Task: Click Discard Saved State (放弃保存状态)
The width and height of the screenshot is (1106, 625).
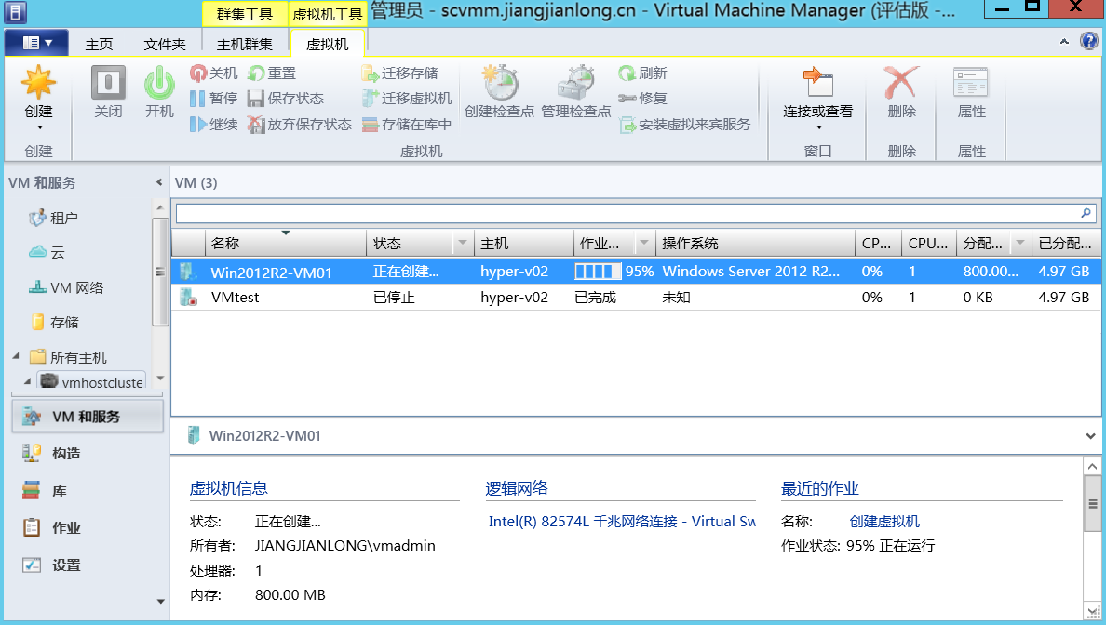Action: [300, 125]
